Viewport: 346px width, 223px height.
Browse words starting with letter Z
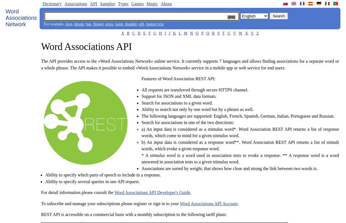coord(258,33)
